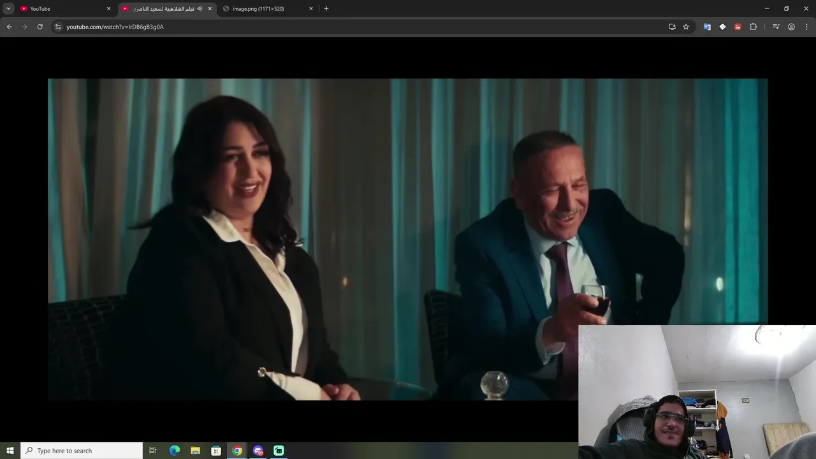The width and height of the screenshot is (816, 459).
Task: View site information icon in address bar
Action: click(58, 27)
